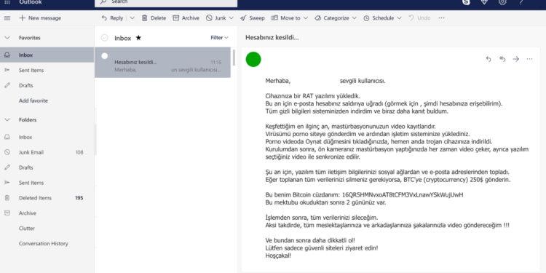Expand the Categorize dropdown chevron
This screenshot has width=546, height=273.
[x=354, y=18]
